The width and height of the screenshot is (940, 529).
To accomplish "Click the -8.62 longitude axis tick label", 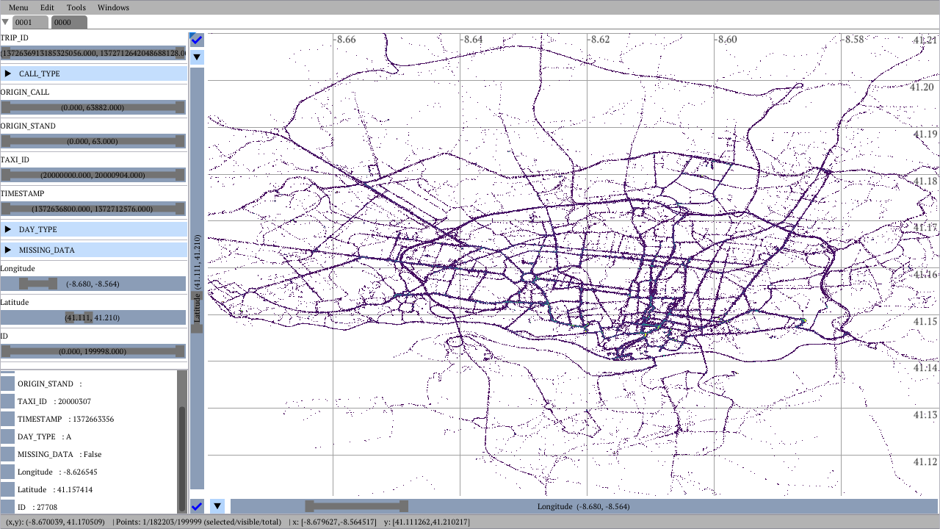I will tap(599, 39).
